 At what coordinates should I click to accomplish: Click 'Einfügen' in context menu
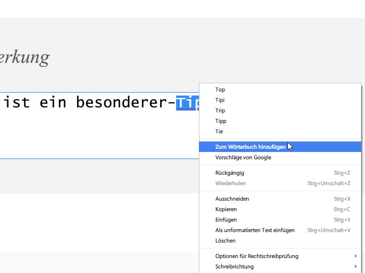click(280, 220)
